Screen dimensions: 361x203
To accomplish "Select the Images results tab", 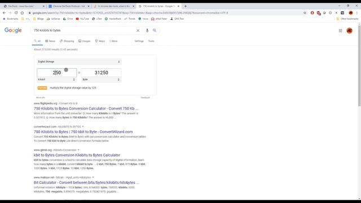I will (x=84, y=41).
